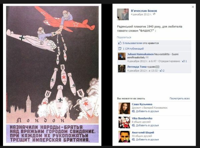Open В'ячеслав Боков's profile name link
The image size is (200, 148).
[144, 11]
